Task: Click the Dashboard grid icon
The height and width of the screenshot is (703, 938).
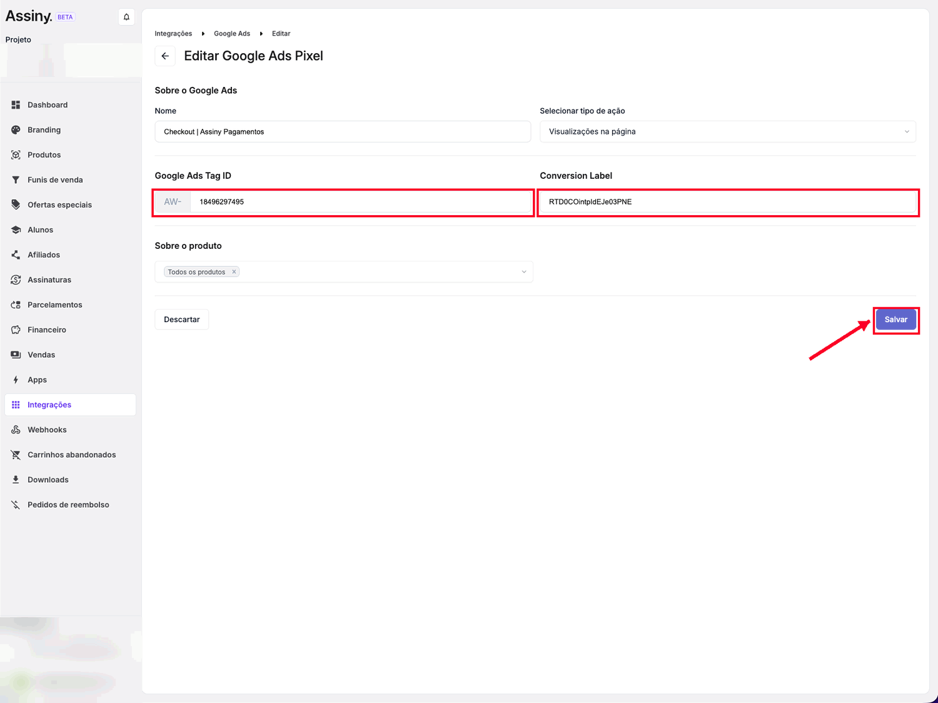Action: pos(16,105)
